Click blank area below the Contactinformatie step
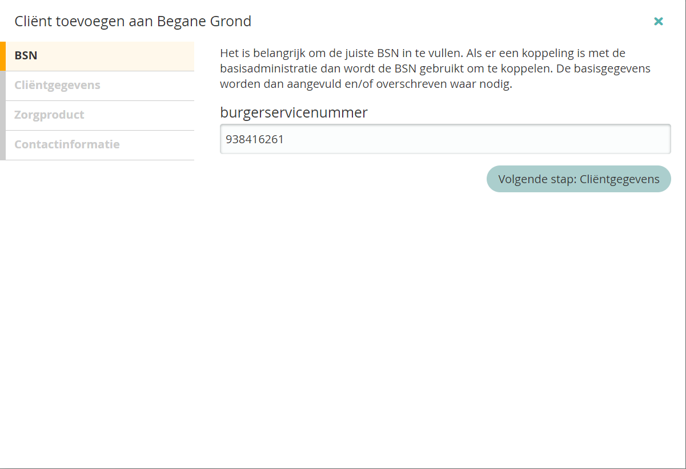The width and height of the screenshot is (686, 469). pos(97,257)
